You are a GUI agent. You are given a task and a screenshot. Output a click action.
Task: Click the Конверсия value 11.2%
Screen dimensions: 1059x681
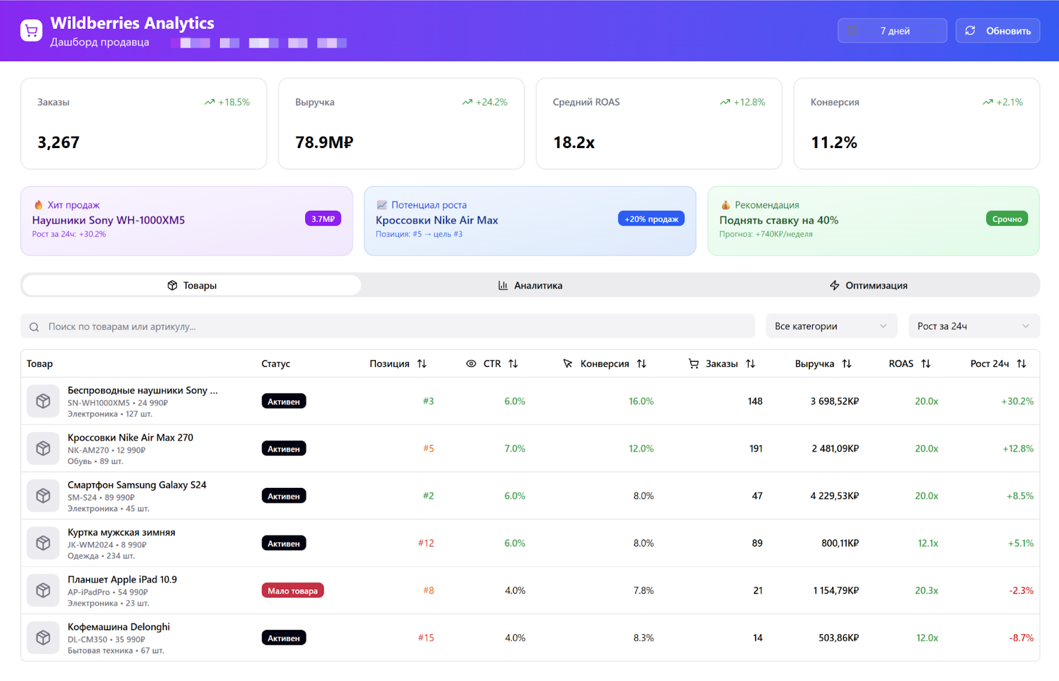[834, 142]
